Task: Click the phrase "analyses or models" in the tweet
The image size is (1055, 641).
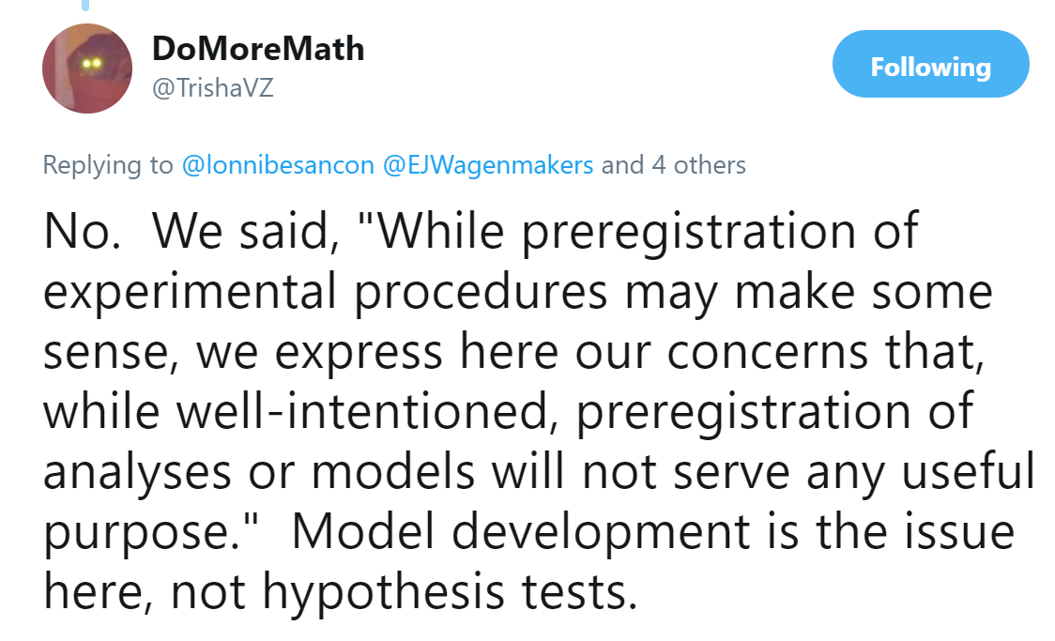Action: [259, 473]
